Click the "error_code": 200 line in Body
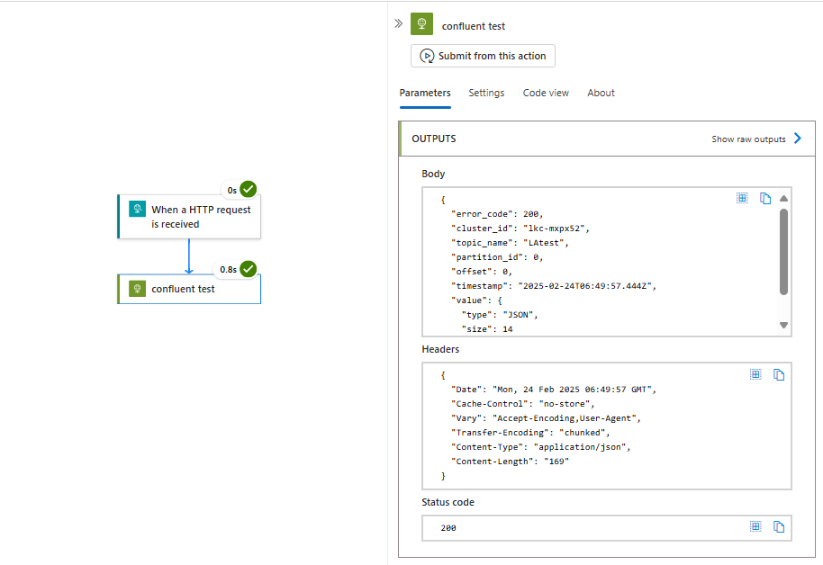The width and height of the screenshot is (823, 565). 496,214
